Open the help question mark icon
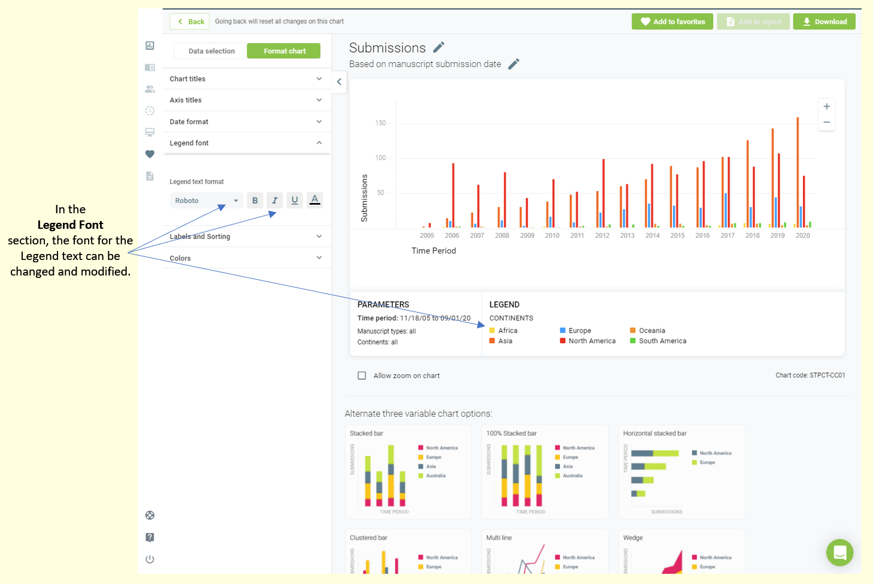The width and height of the screenshot is (873, 584). [150, 537]
